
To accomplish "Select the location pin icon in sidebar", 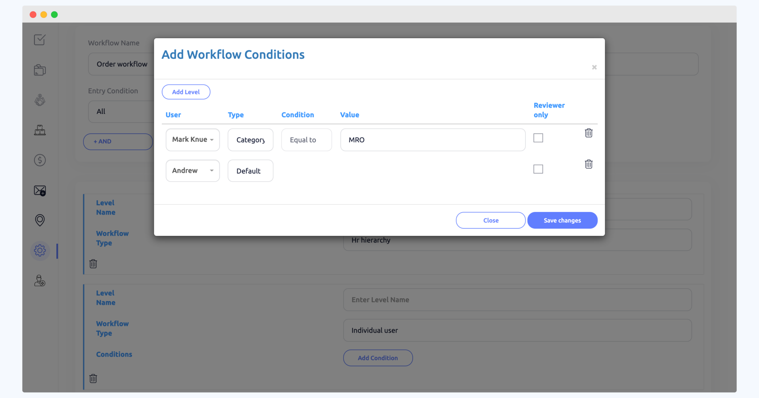I will tap(40, 220).
